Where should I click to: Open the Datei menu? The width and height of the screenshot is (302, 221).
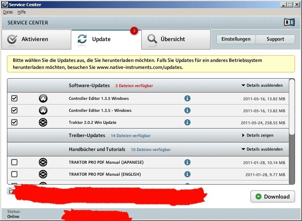click(x=8, y=12)
